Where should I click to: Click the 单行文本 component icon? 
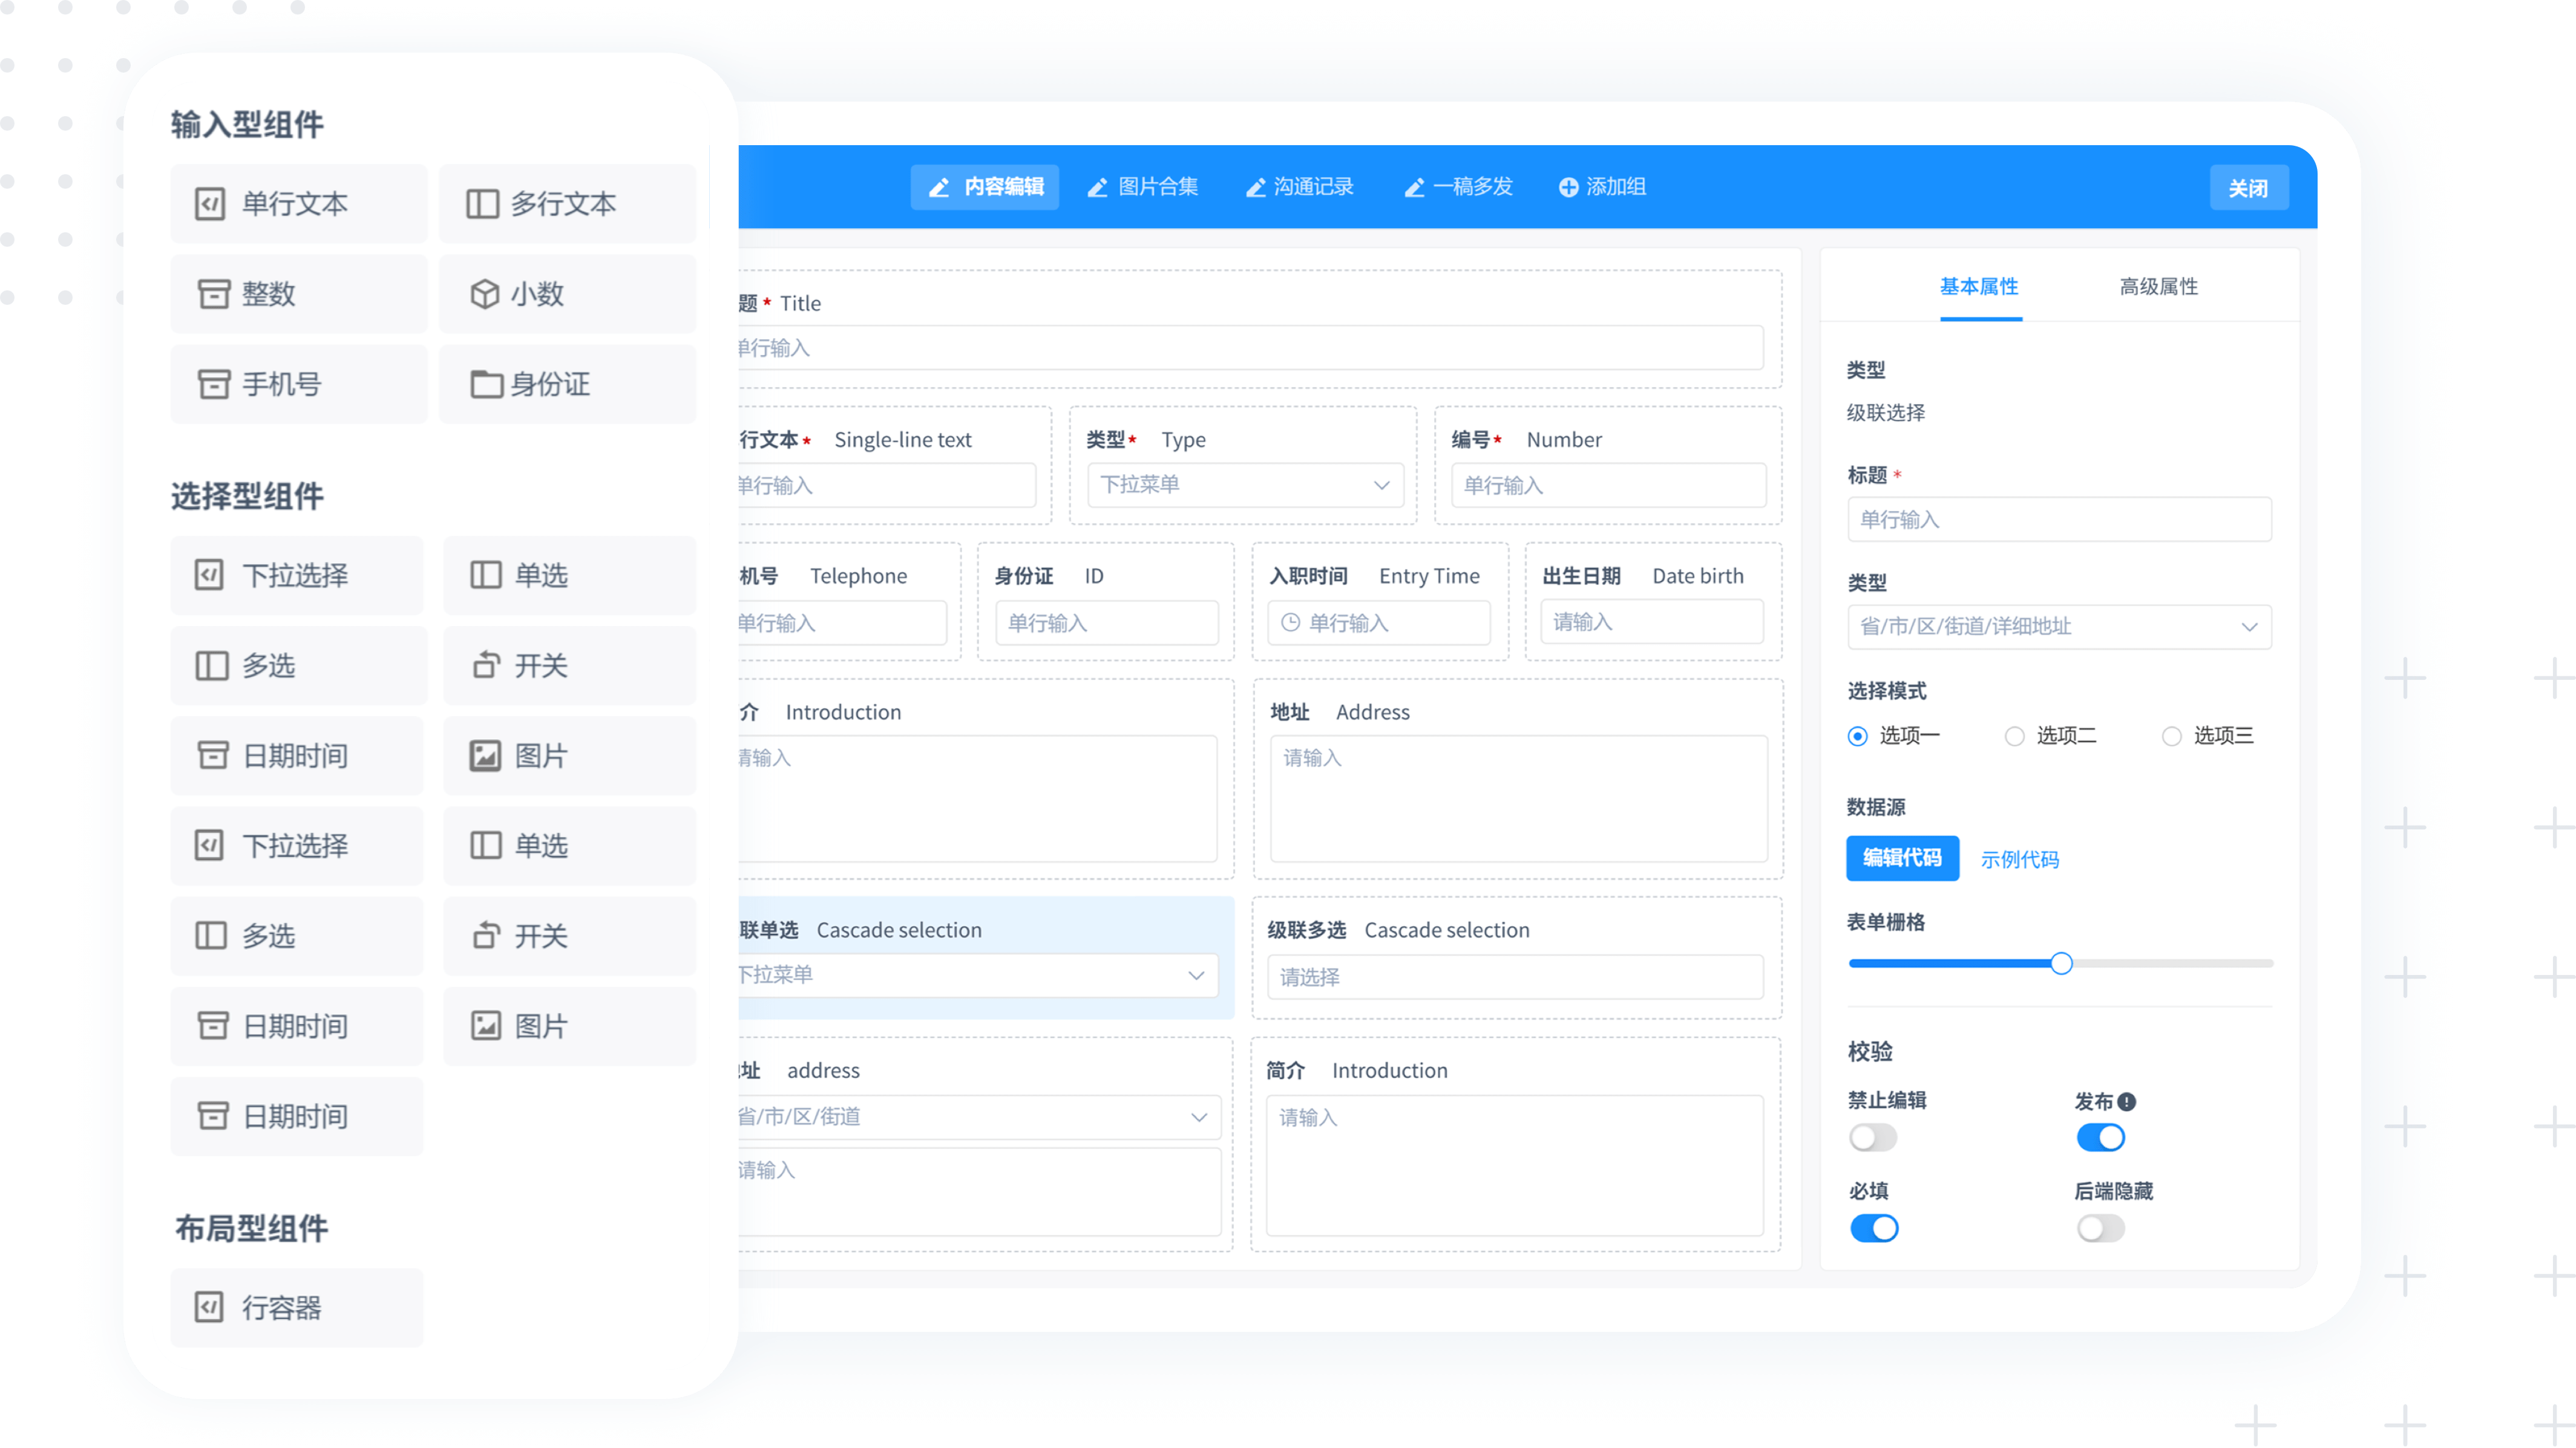(209, 204)
